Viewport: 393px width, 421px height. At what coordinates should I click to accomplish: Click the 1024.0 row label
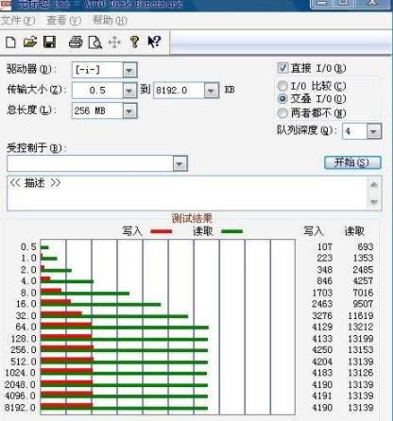(x=21, y=373)
